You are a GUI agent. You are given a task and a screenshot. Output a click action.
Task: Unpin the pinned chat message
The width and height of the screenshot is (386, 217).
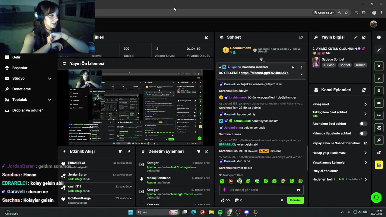(293, 67)
